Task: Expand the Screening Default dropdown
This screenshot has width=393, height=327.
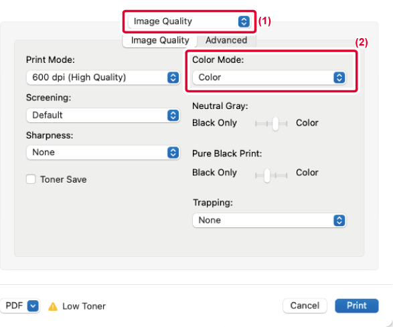Action: point(103,115)
